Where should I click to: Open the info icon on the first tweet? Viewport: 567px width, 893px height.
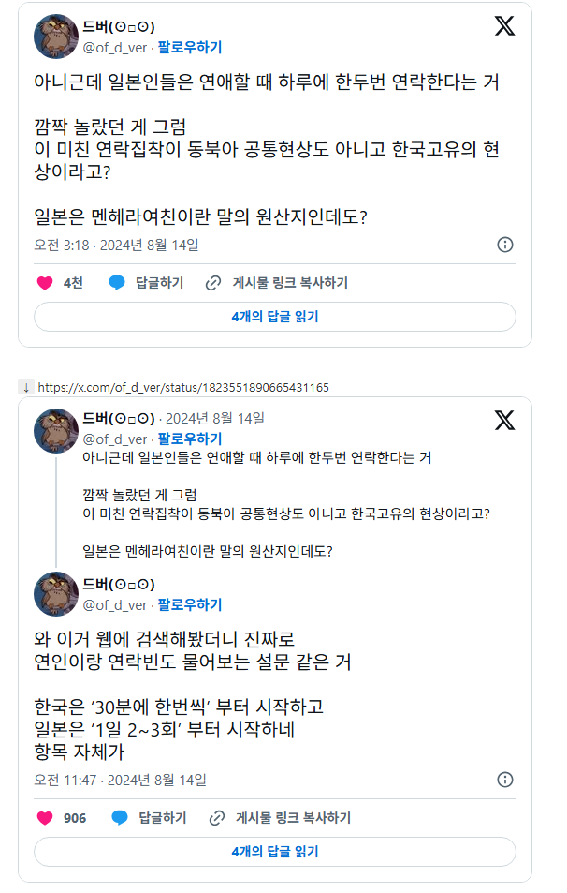tap(506, 246)
